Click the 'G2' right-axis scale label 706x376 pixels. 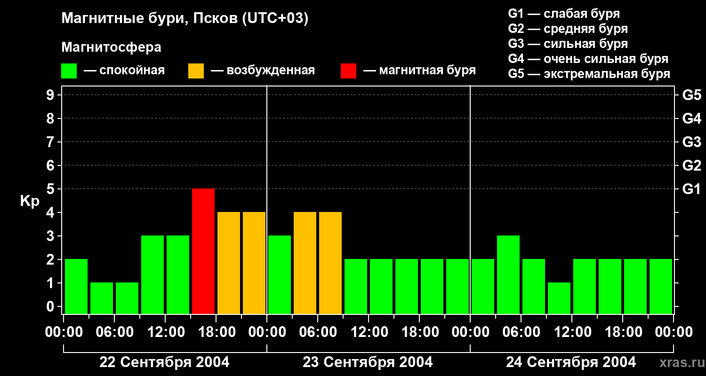tap(691, 165)
